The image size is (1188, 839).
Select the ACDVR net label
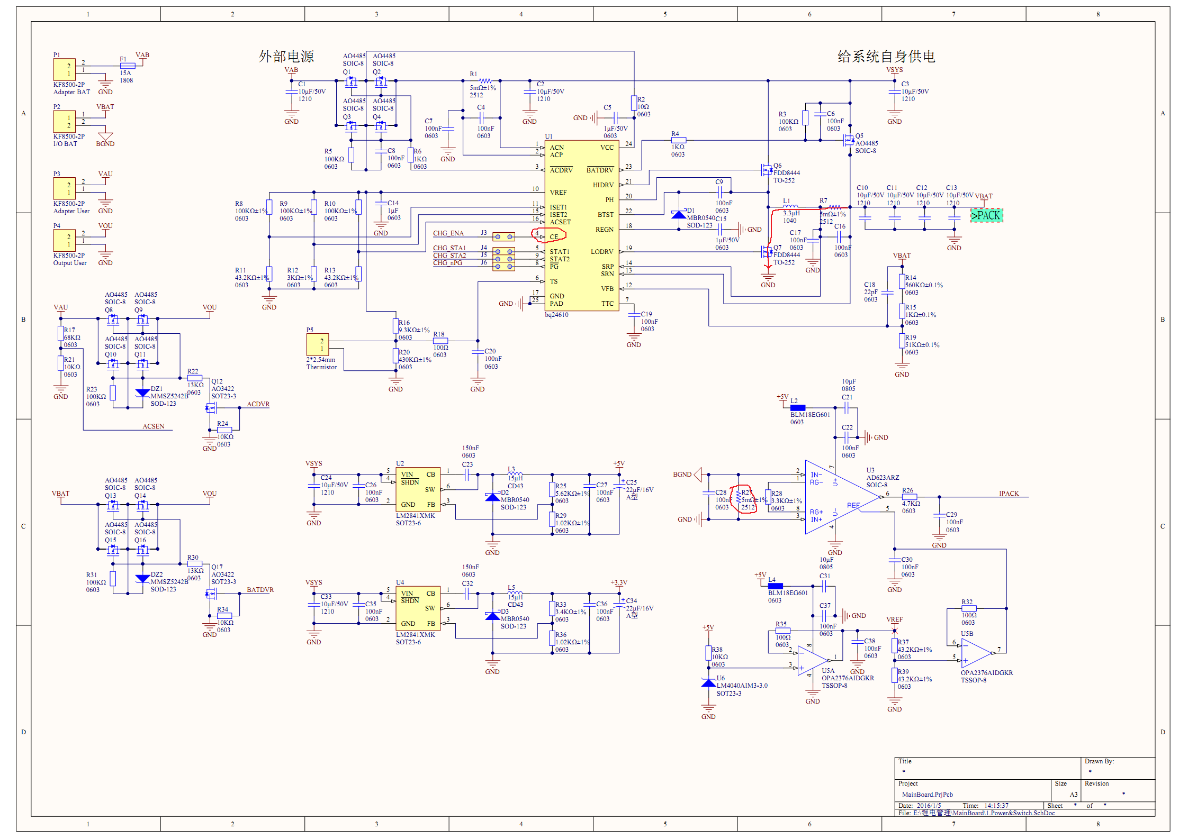point(258,404)
